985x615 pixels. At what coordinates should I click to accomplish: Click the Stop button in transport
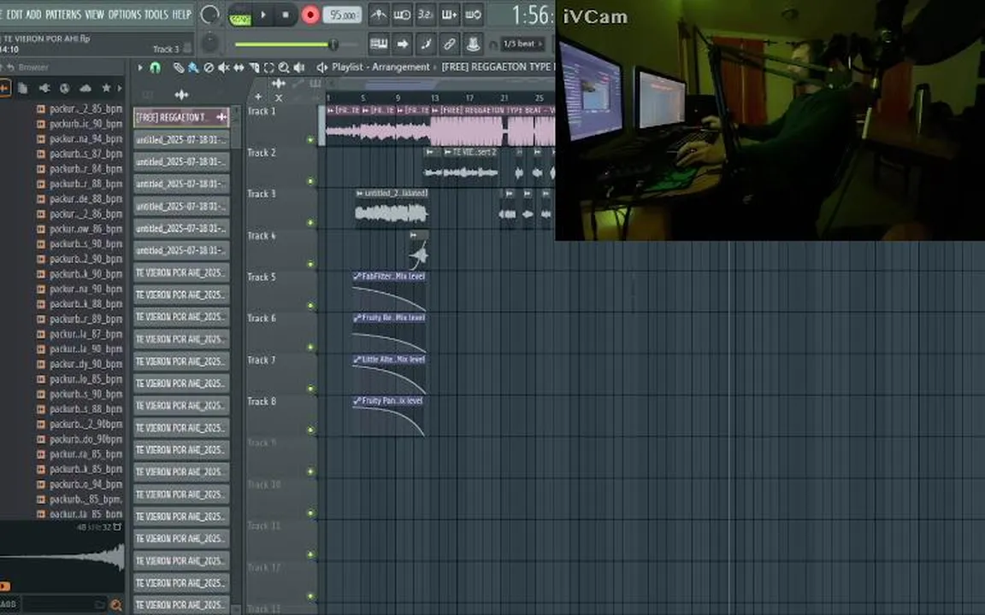pos(286,15)
